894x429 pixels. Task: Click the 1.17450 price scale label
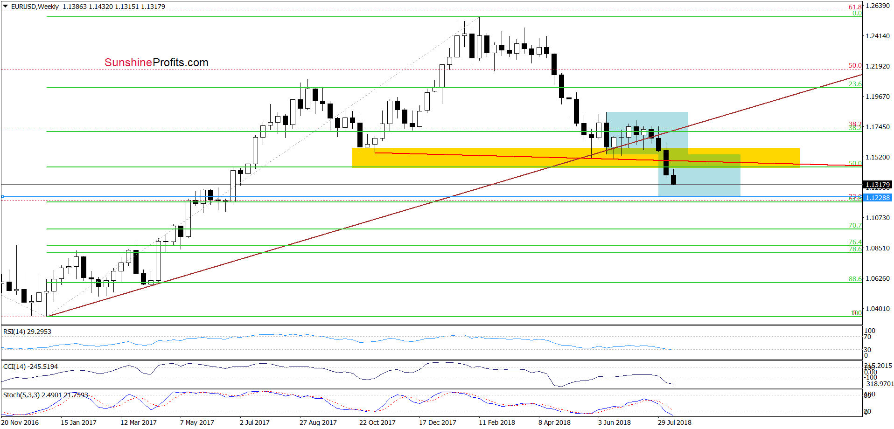coord(878,127)
